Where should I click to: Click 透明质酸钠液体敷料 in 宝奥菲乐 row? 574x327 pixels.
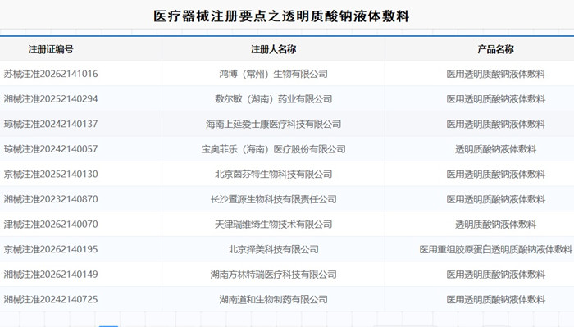point(495,149)
